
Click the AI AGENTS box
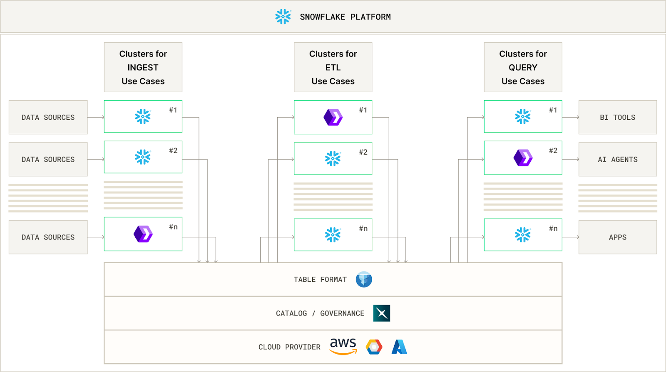click(x=618, y=159)
